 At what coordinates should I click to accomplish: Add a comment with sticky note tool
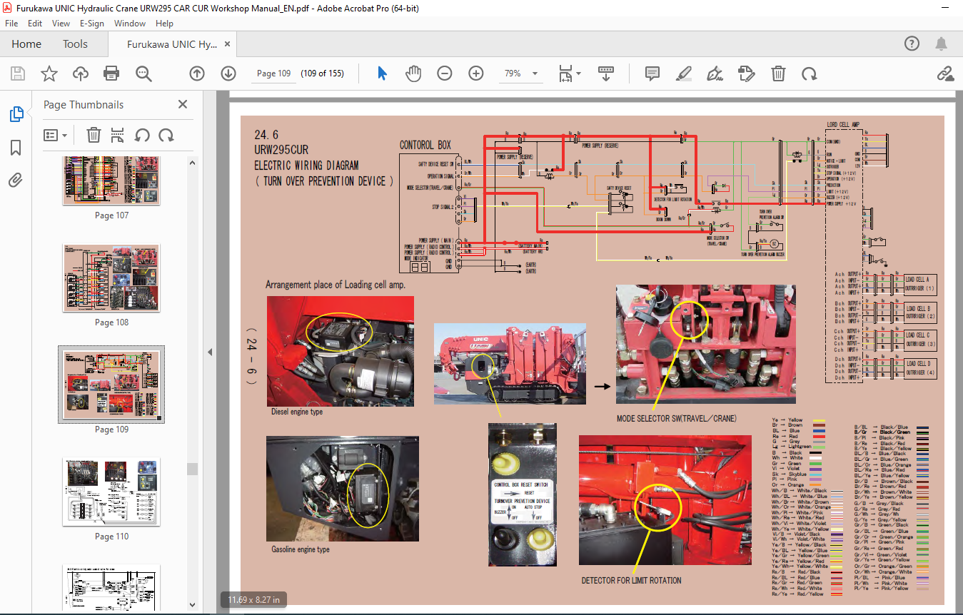(x=652, y=73)
